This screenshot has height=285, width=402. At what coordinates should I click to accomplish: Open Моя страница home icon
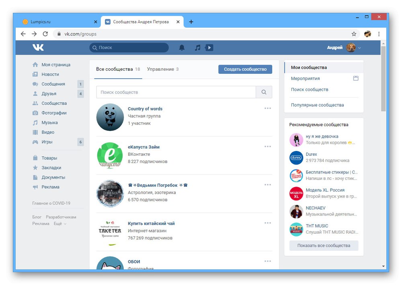coord(35,65)
